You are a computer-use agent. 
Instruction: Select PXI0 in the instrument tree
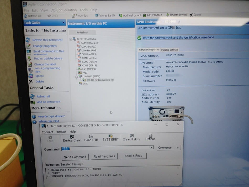(x=85, y=73)
